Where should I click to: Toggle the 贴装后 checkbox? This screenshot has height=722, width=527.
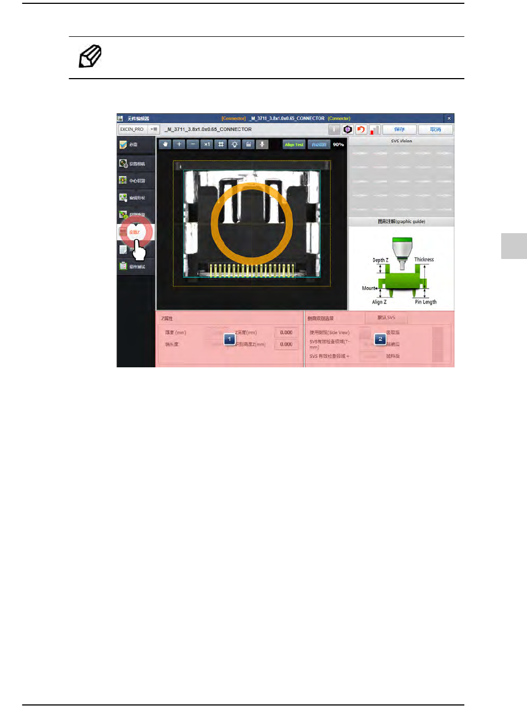point(437,344)
